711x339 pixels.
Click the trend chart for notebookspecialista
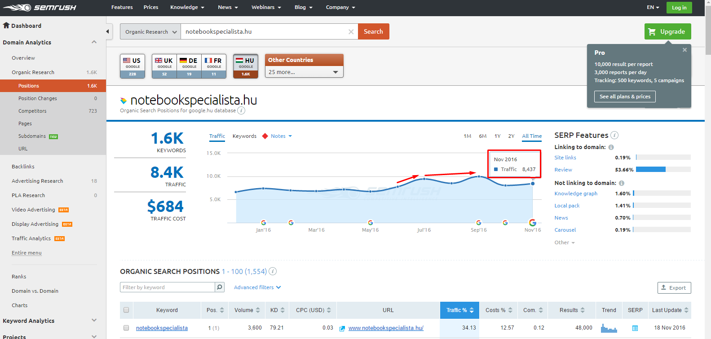click(609, 328)
